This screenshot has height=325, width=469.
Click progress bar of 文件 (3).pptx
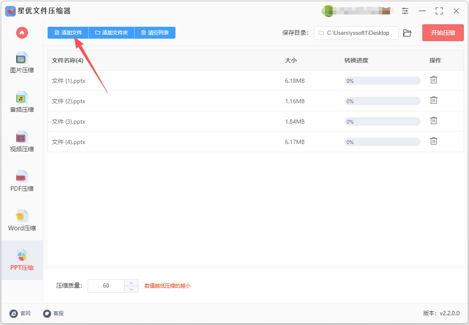[382, 122]
